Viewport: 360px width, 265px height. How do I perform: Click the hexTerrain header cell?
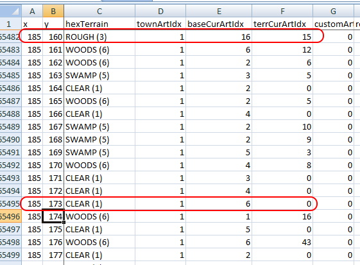(x=99, y=24)
